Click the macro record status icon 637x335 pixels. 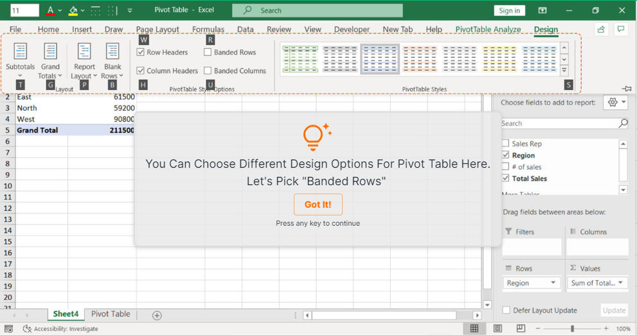tap(8, 329)
